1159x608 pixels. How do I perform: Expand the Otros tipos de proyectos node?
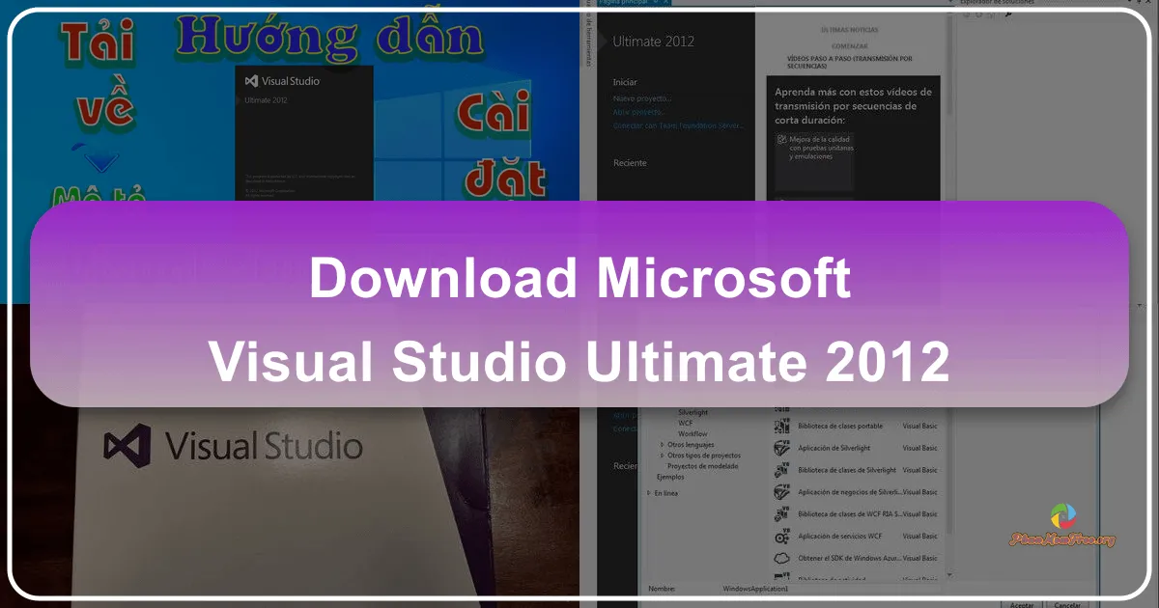[x=662, y=456]
